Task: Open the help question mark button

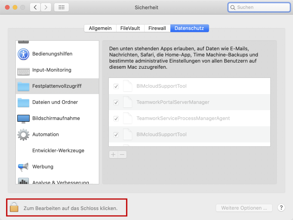Action: point(281,208)
